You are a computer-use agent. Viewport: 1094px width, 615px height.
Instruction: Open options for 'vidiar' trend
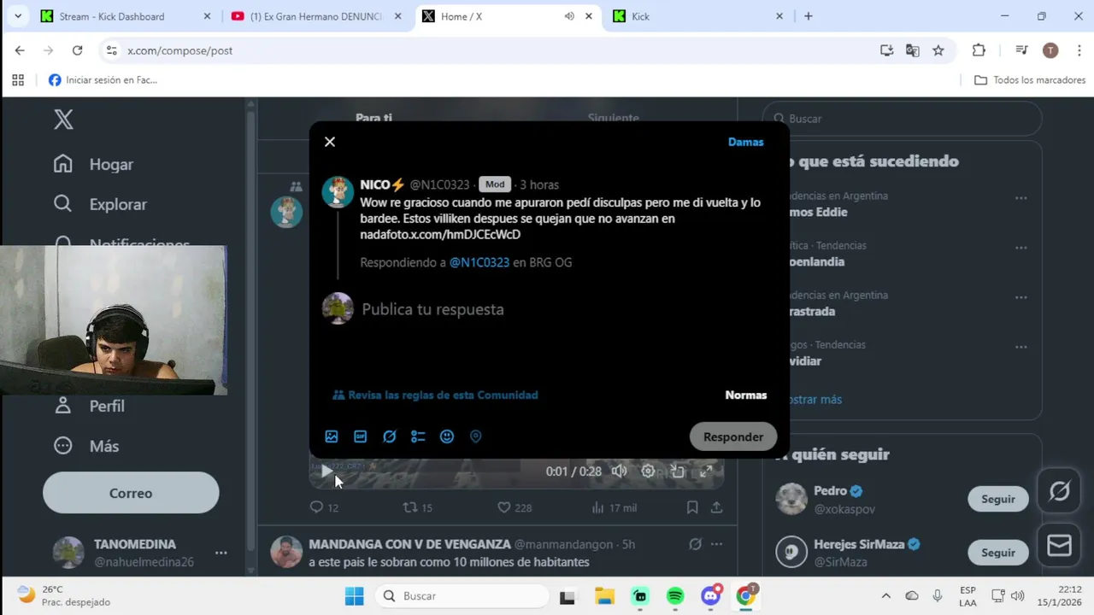(x=1020, y=347)
